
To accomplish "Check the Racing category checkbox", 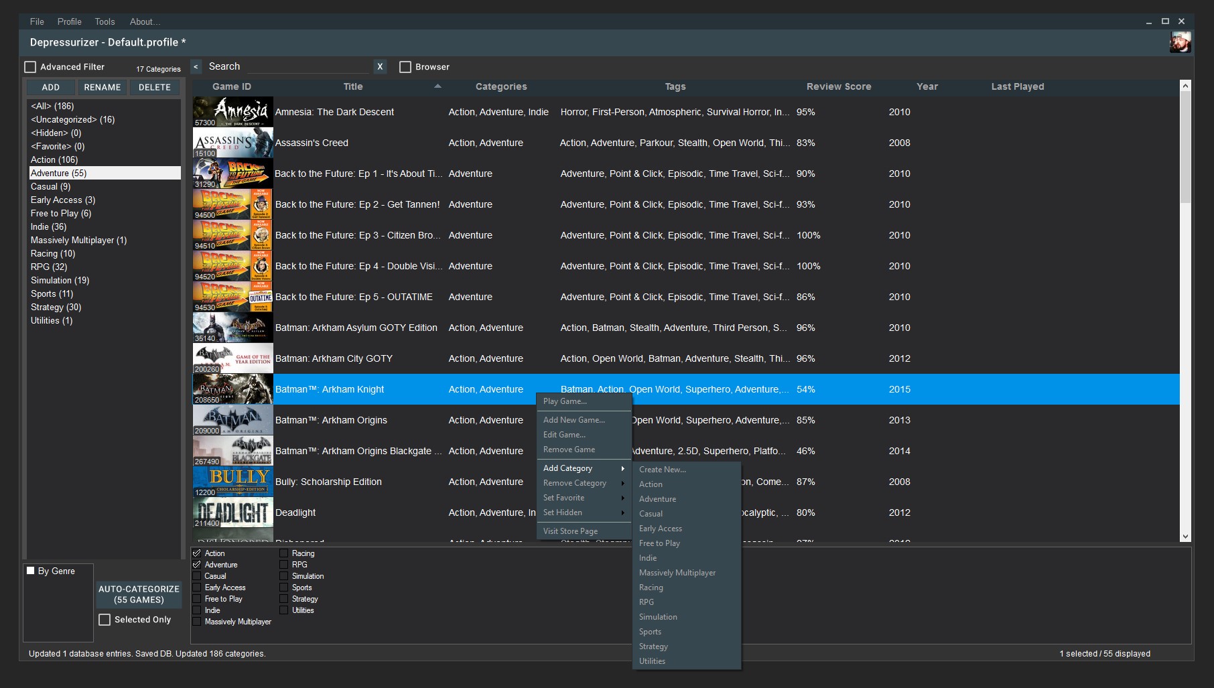I will (284, 553).
